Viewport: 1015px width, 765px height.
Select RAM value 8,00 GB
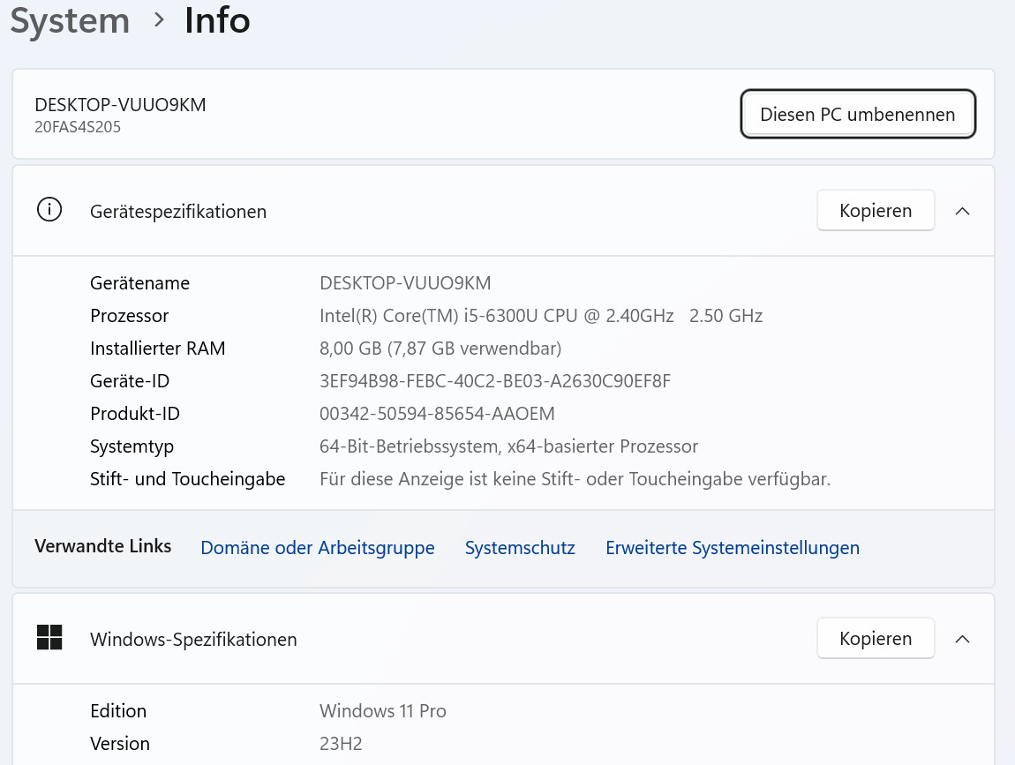point(440,349)
